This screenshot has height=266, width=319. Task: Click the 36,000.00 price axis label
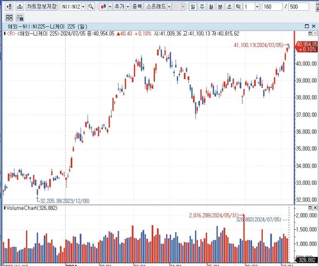coord(306,131)
